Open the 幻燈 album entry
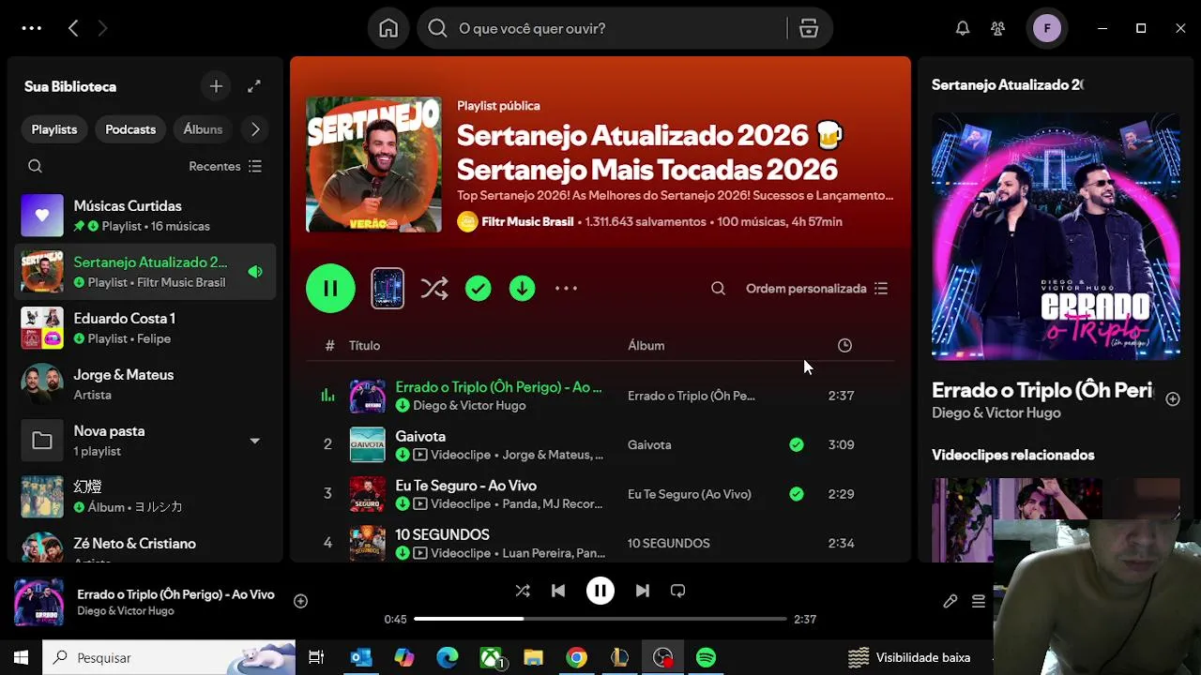The height and width of the screenshot is (675, 1201). 145,497
